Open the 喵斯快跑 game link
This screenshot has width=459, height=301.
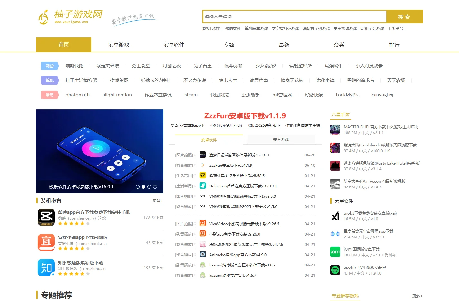pos(74,66)
